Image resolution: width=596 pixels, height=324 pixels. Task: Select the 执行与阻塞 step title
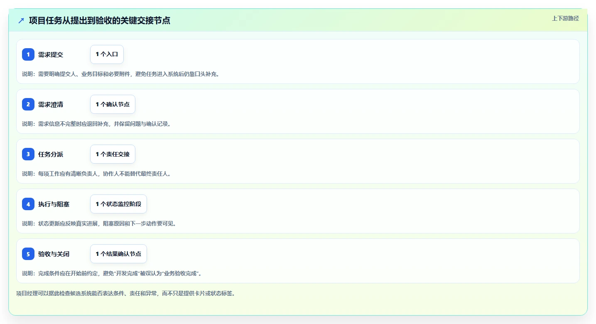pyautogui.click(x=54, y=204)
